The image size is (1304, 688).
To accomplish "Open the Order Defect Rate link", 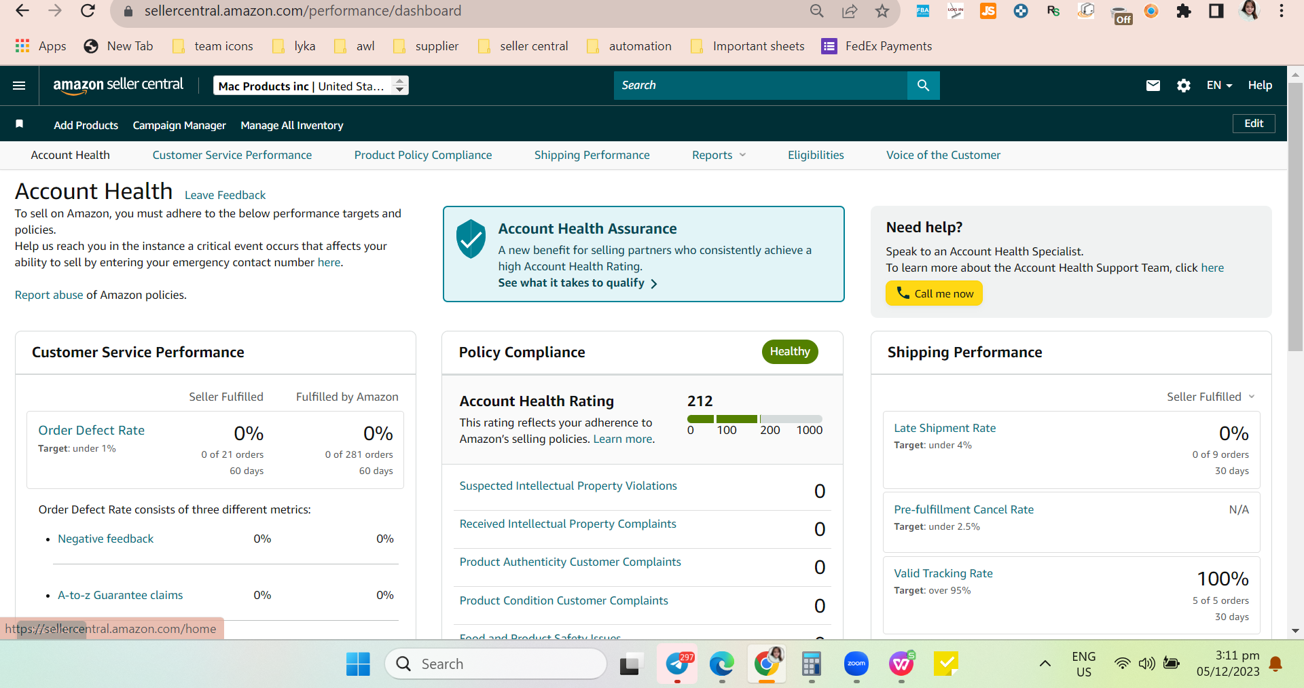I will tap(92, 430).
